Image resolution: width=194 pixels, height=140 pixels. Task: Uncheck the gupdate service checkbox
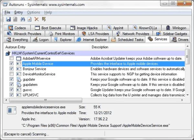(12, 79)
